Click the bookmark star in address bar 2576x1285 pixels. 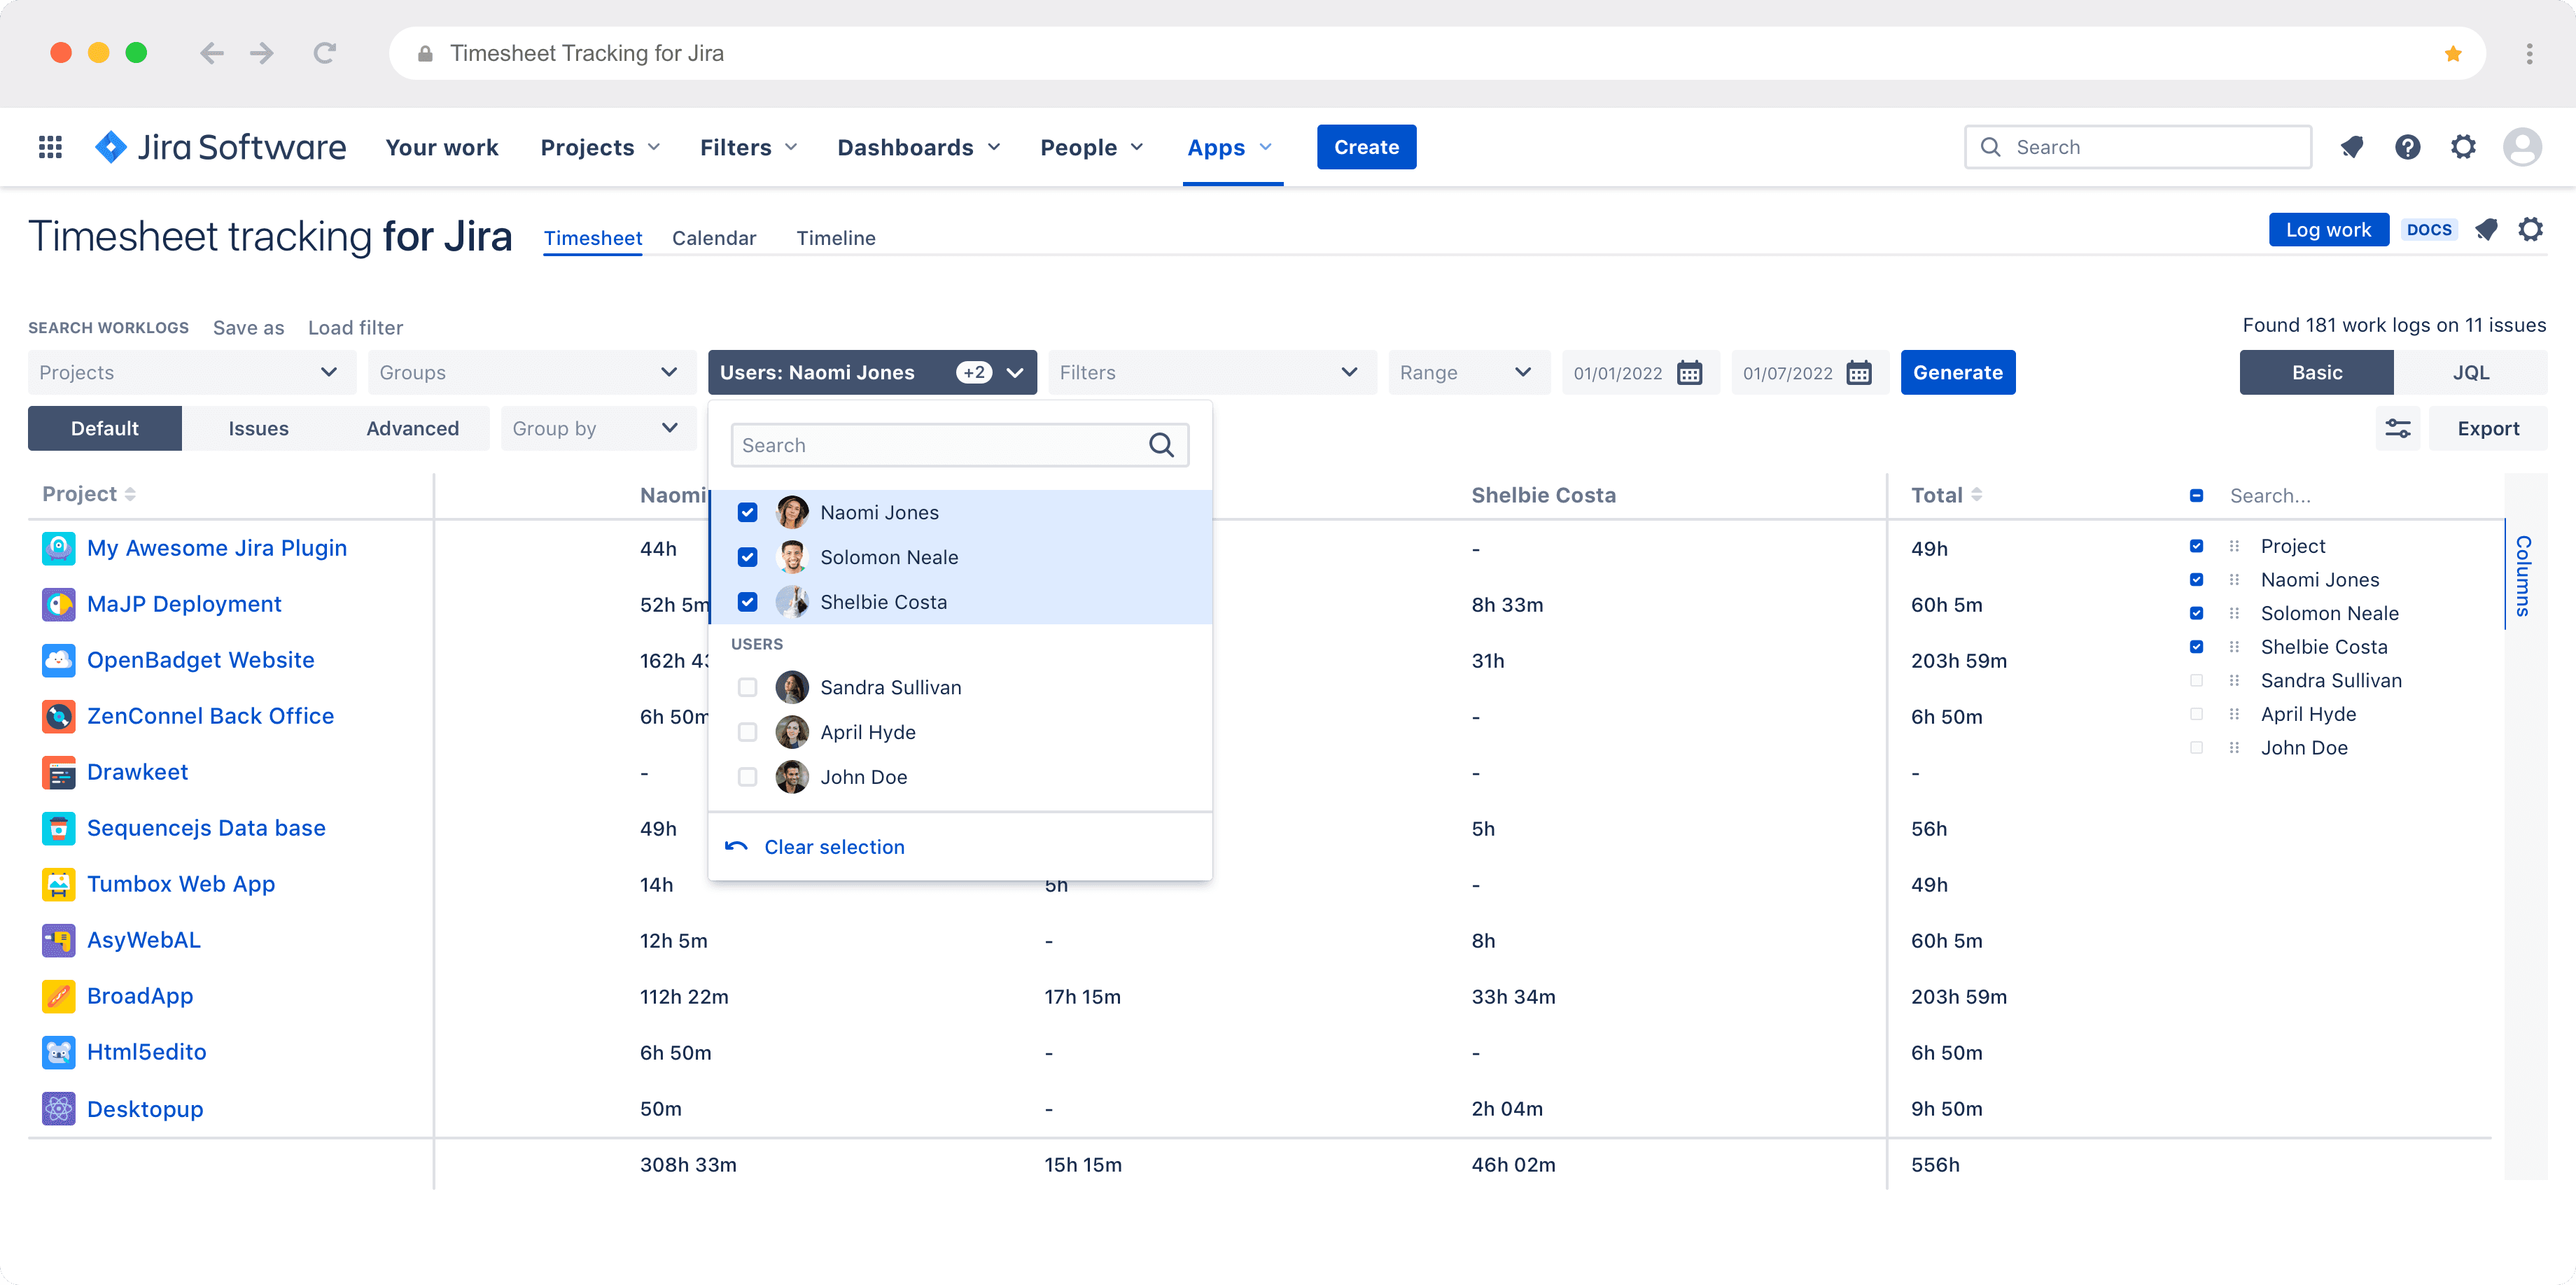2453,54
